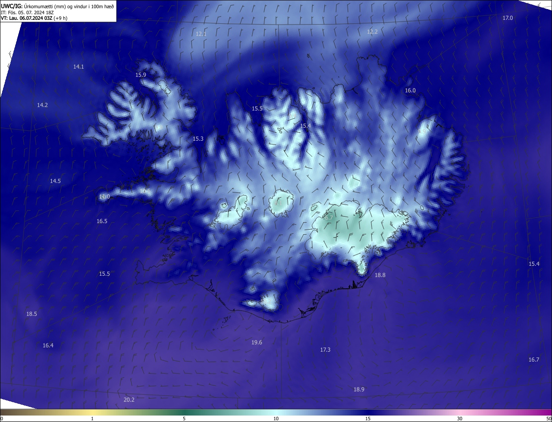Click the 14.1 value on the map
The height and width of the screenshot is (422, 552).
point(78,66)
